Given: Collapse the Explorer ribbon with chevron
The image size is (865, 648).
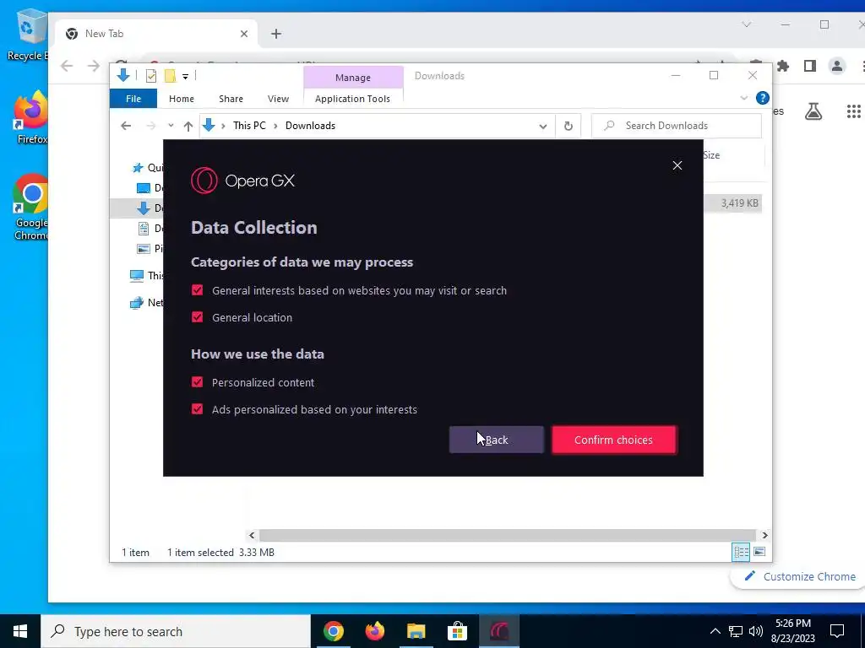Looking at the screenshot, I should [x=743, y=98].
